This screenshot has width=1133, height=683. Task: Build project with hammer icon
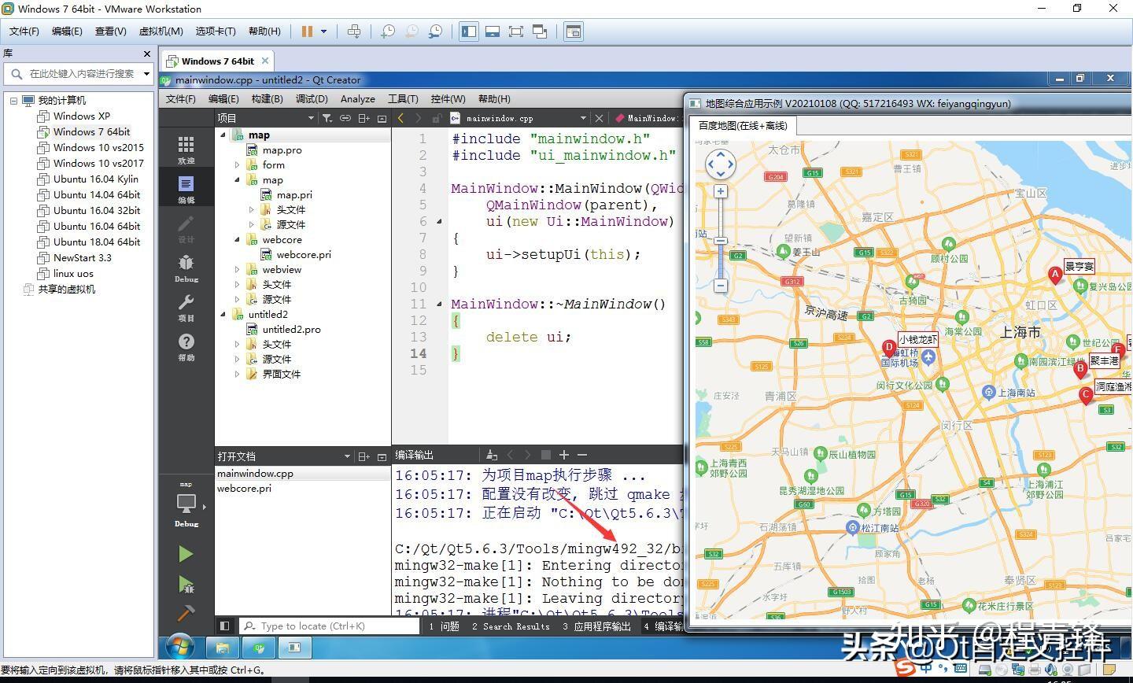pyautogui.click(x=186, y=612)
